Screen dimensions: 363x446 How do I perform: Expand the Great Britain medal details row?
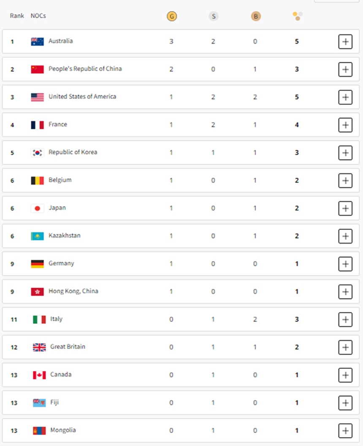(x=345, y=347)
